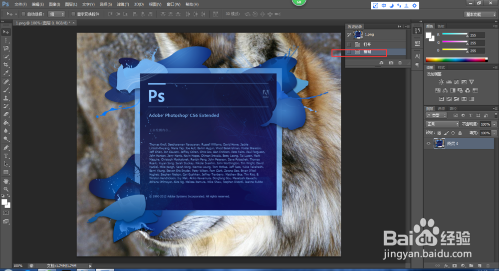Switch to the 路径 tab

pyautogui.click(x=453, y=109)
